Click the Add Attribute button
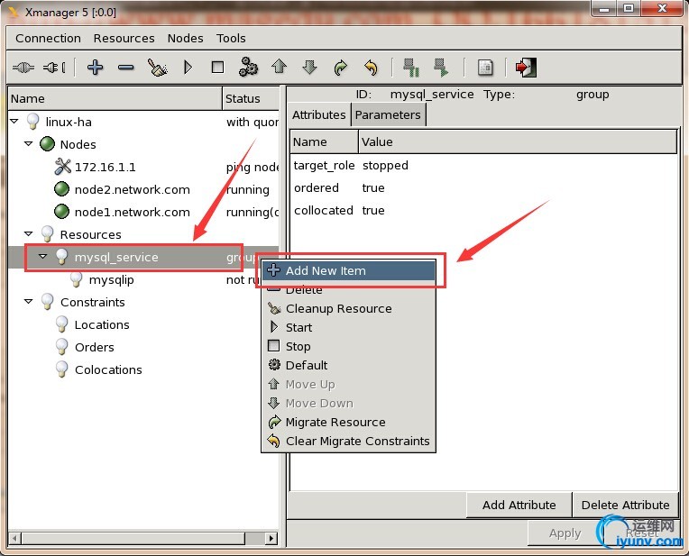 coord(519,505)
